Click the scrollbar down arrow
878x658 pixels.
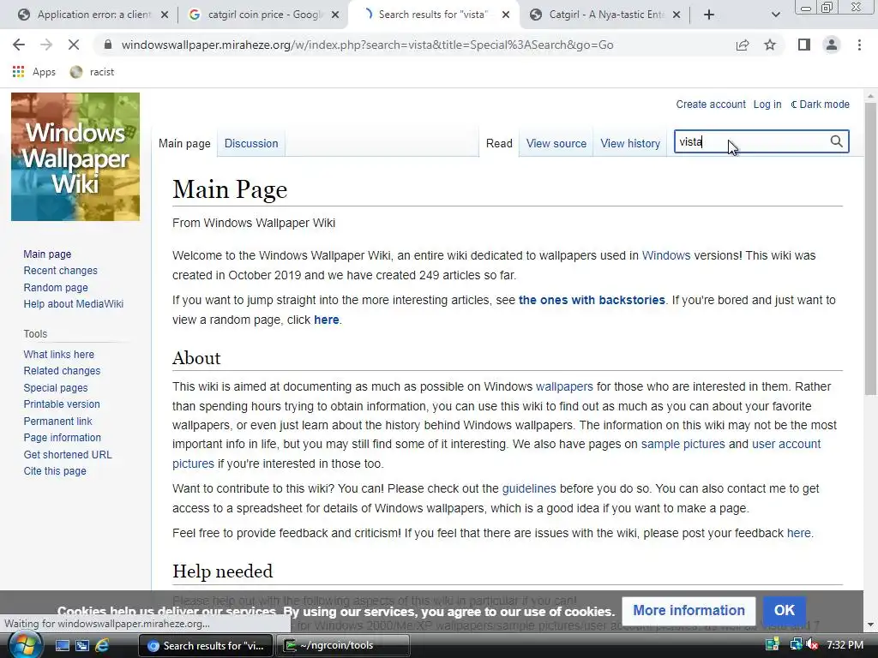(871, 625)
